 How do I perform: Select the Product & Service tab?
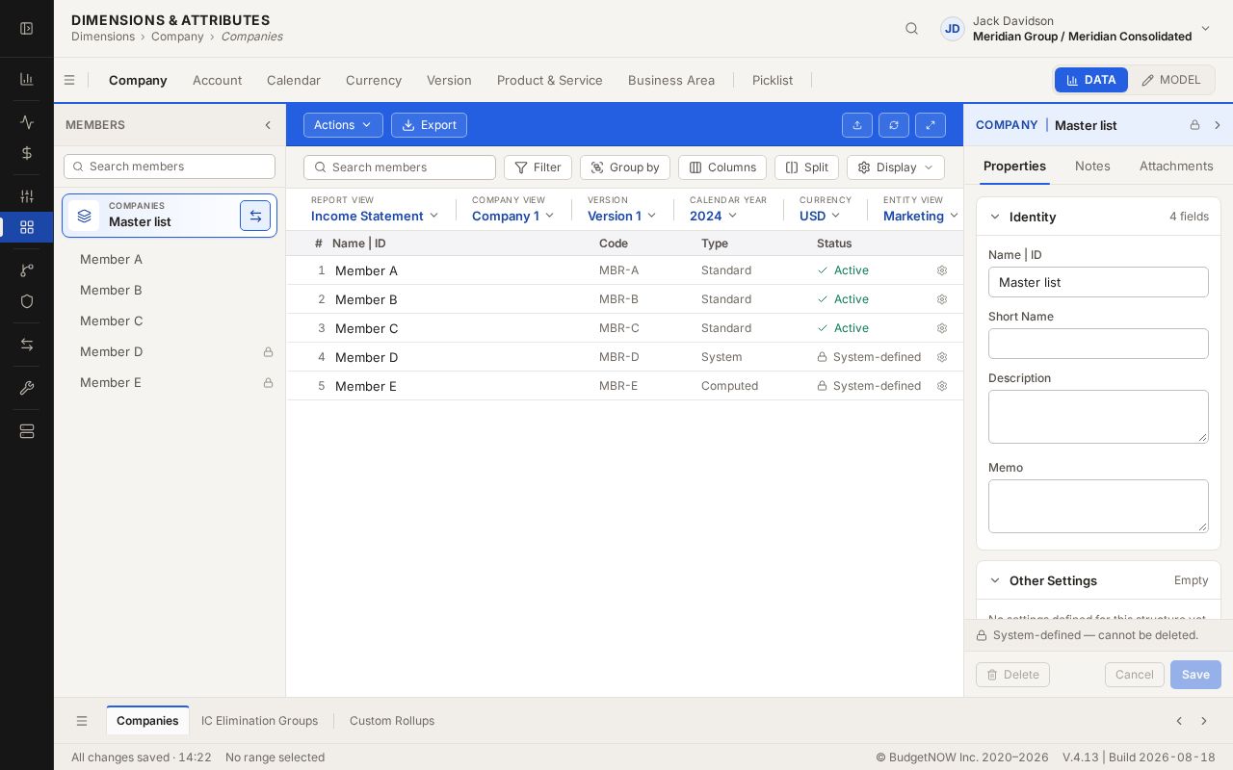coord(550,80)
